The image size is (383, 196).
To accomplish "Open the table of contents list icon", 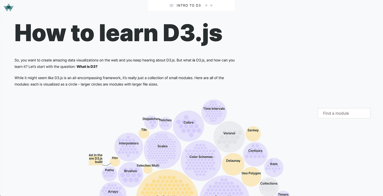I will coord(172,5).
